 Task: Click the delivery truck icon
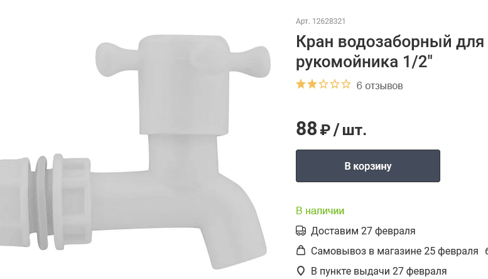point(301,231)
